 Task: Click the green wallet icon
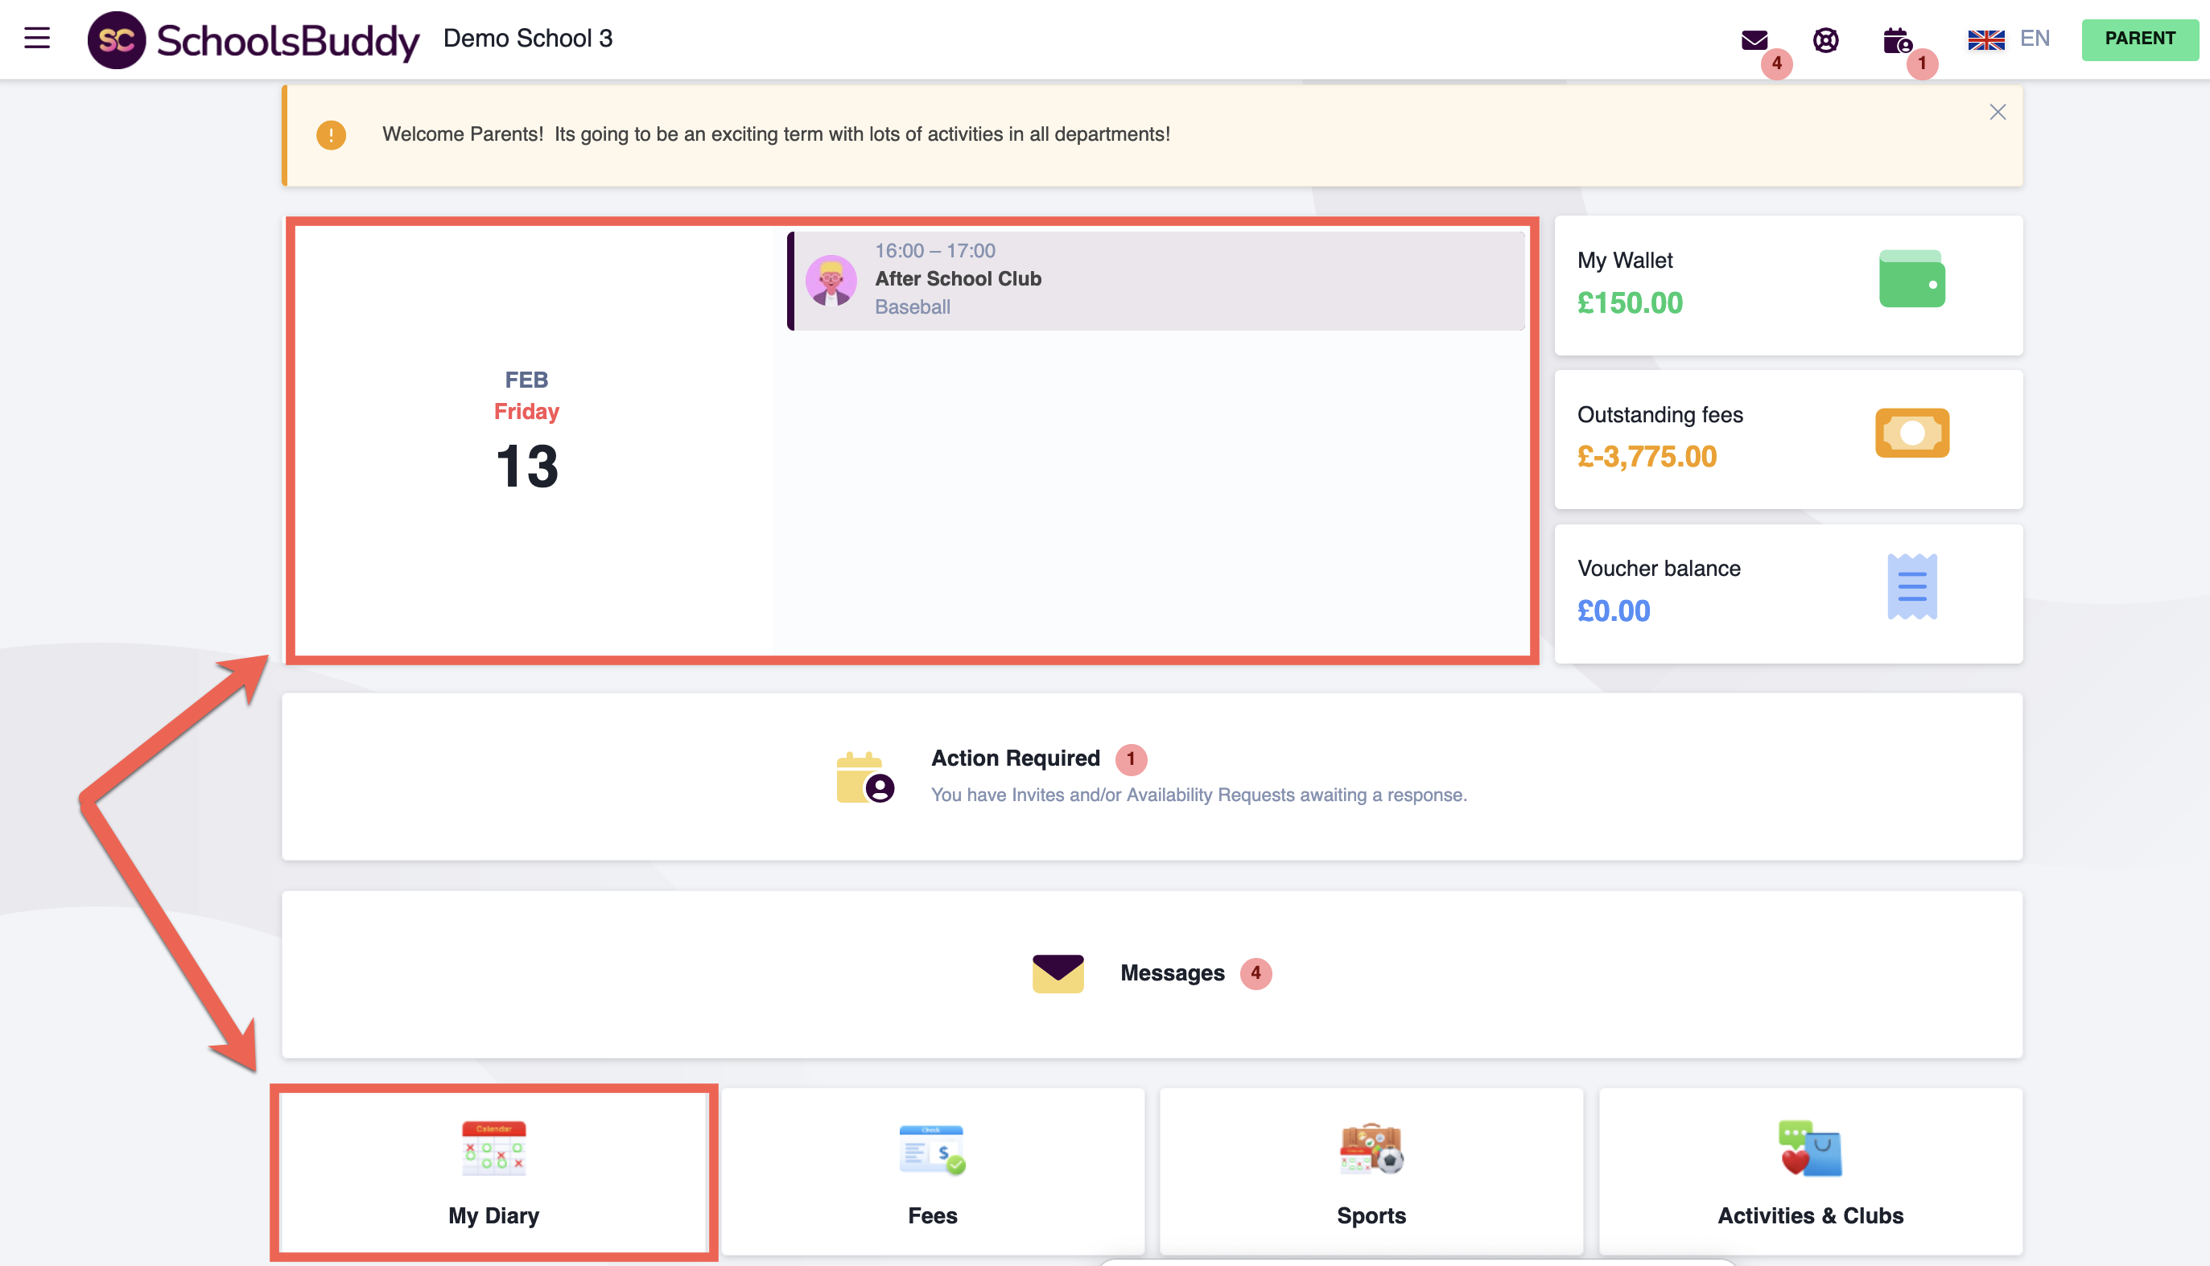1911,279
